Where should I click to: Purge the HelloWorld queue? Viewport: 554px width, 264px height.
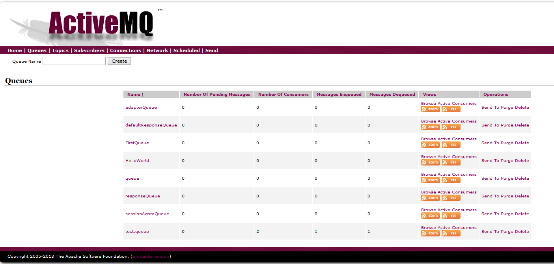[507, 161]
